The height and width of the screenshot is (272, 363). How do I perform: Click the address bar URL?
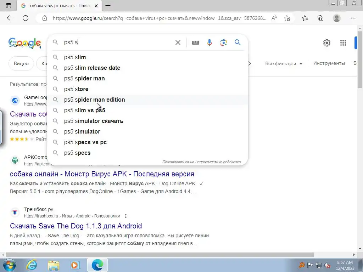pos(160,18)
